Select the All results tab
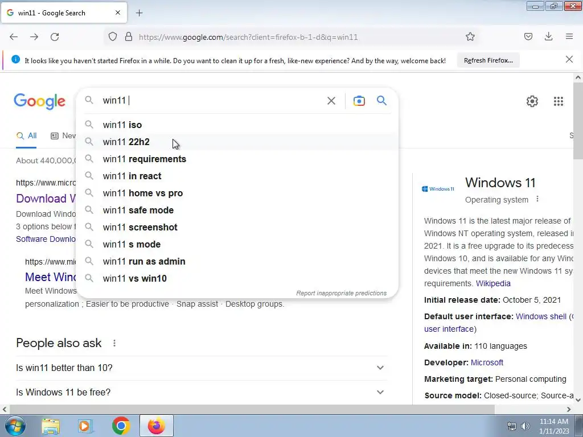 coord(26,136)
